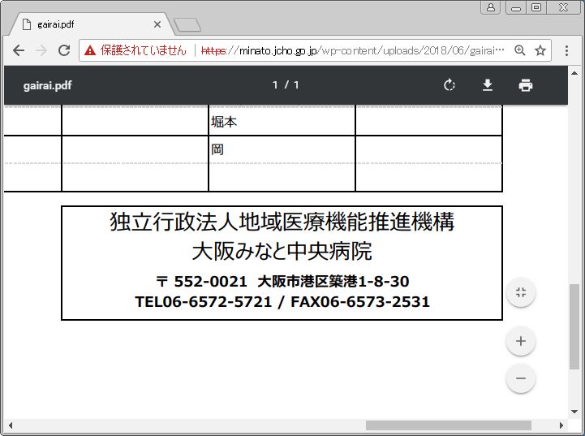Click the scroll up arrow
The height and width of the screenshot is (436, 585).
coord(574,73)
